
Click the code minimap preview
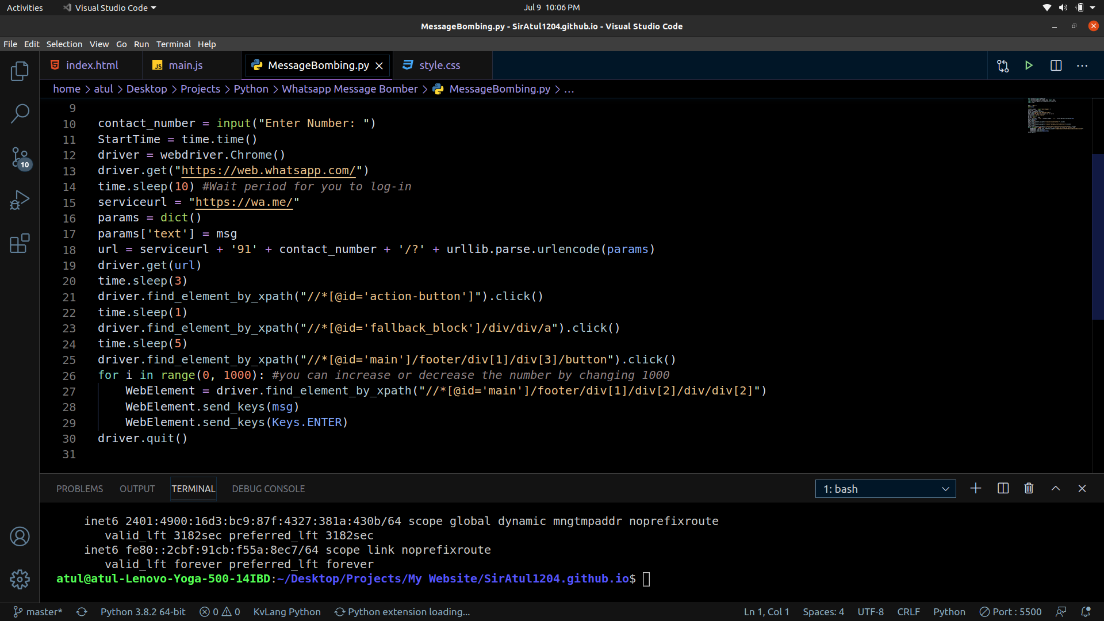tap(1056, 115)
